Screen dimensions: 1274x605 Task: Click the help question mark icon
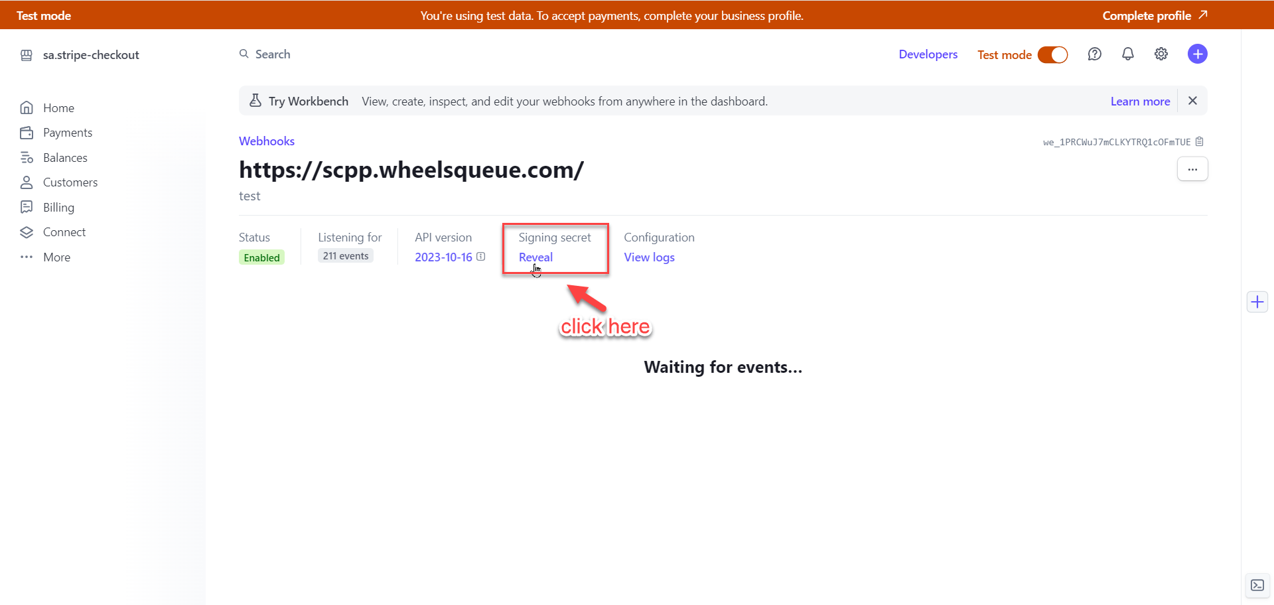coord(1094,54)
